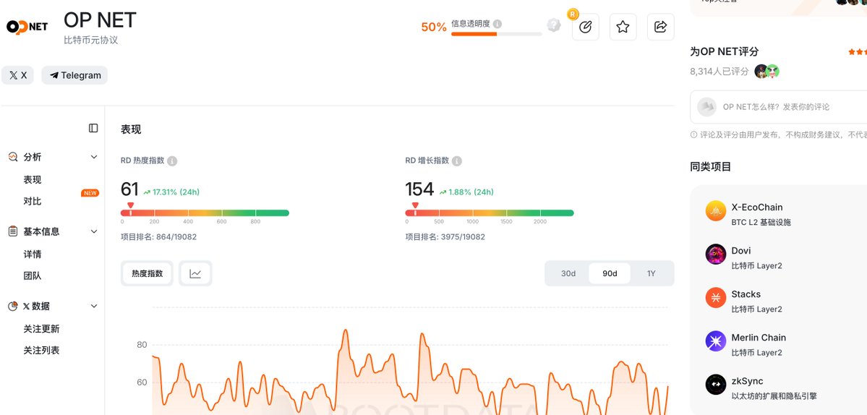This screenshot has height=415, width=867.
Task: Open Stacks project icon
Action: (715, 297)
